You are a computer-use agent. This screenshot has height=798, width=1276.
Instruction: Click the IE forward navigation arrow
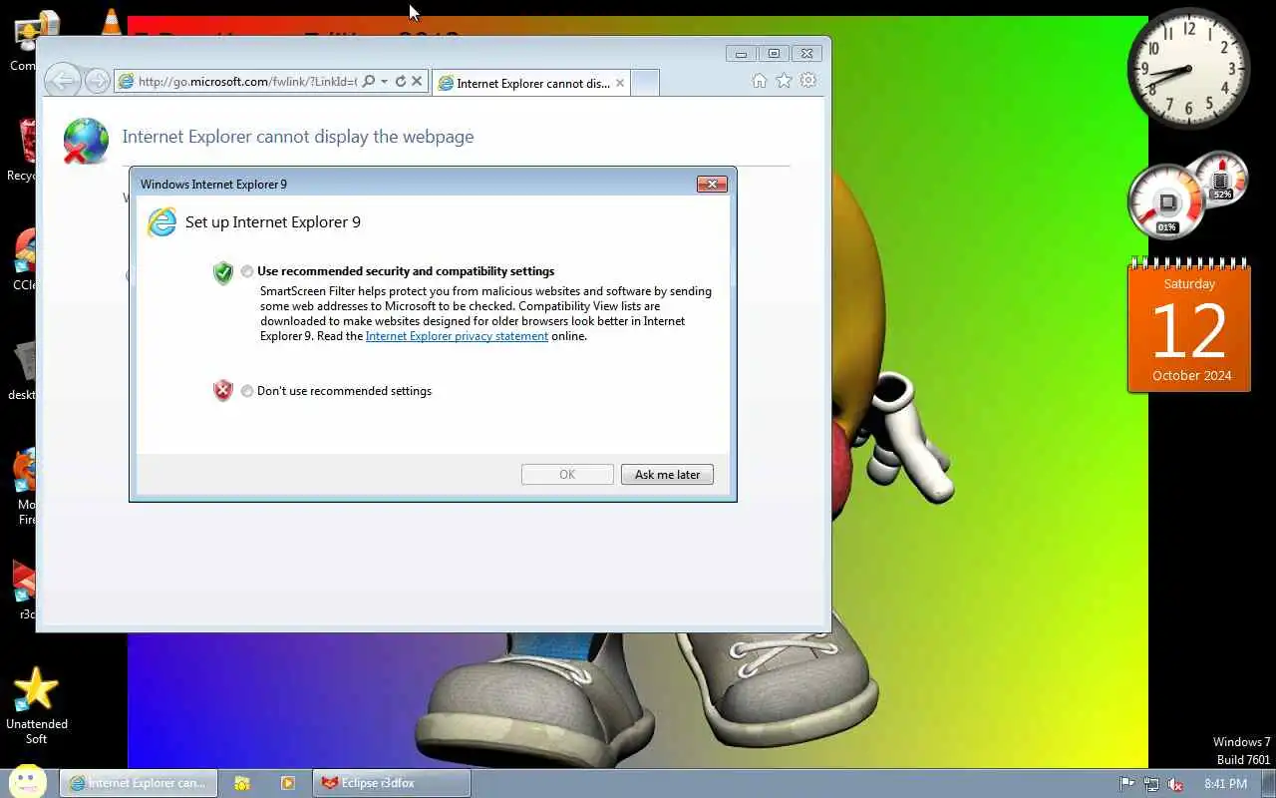point(97,82)
